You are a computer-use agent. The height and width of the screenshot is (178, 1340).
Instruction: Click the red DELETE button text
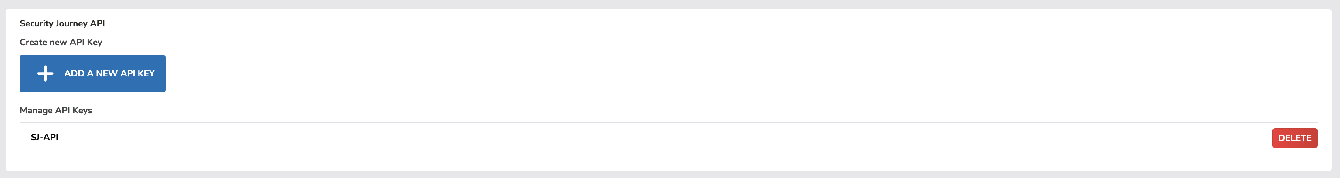(x=1295, y=138)
